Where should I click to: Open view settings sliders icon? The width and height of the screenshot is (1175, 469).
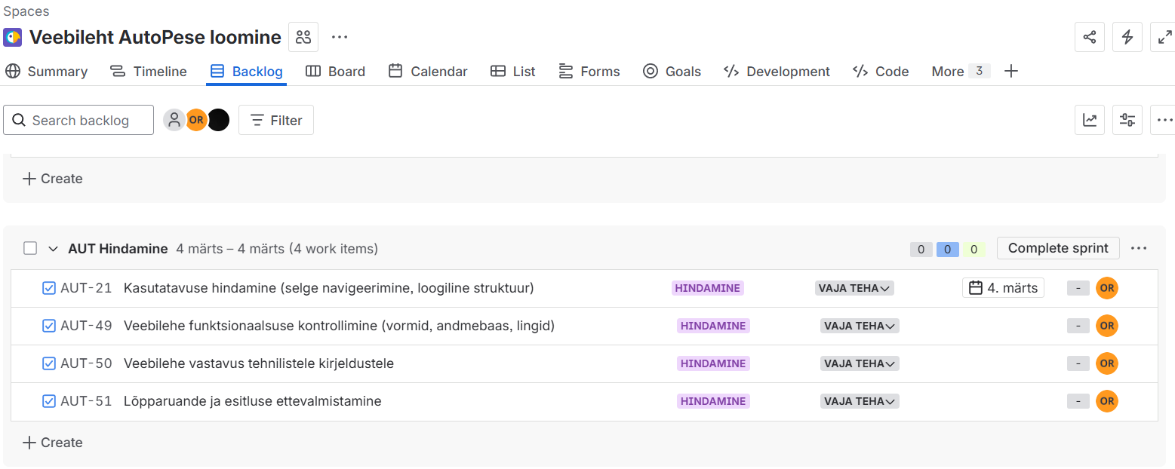(x=1127, y=120)
